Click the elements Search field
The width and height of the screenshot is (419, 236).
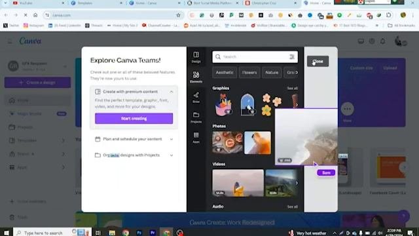(x=255, y=57)
